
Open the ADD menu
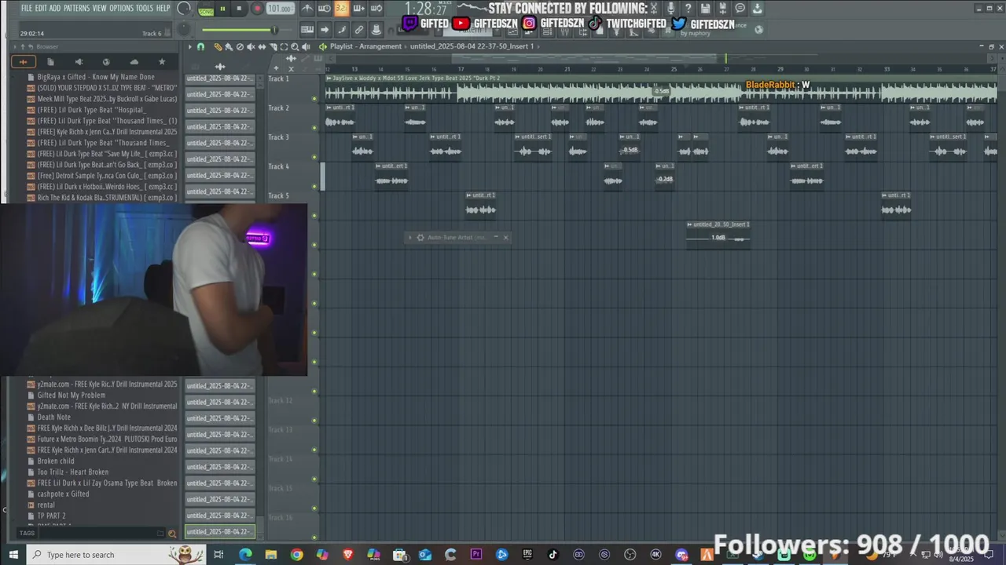click(x=55, y=8)
